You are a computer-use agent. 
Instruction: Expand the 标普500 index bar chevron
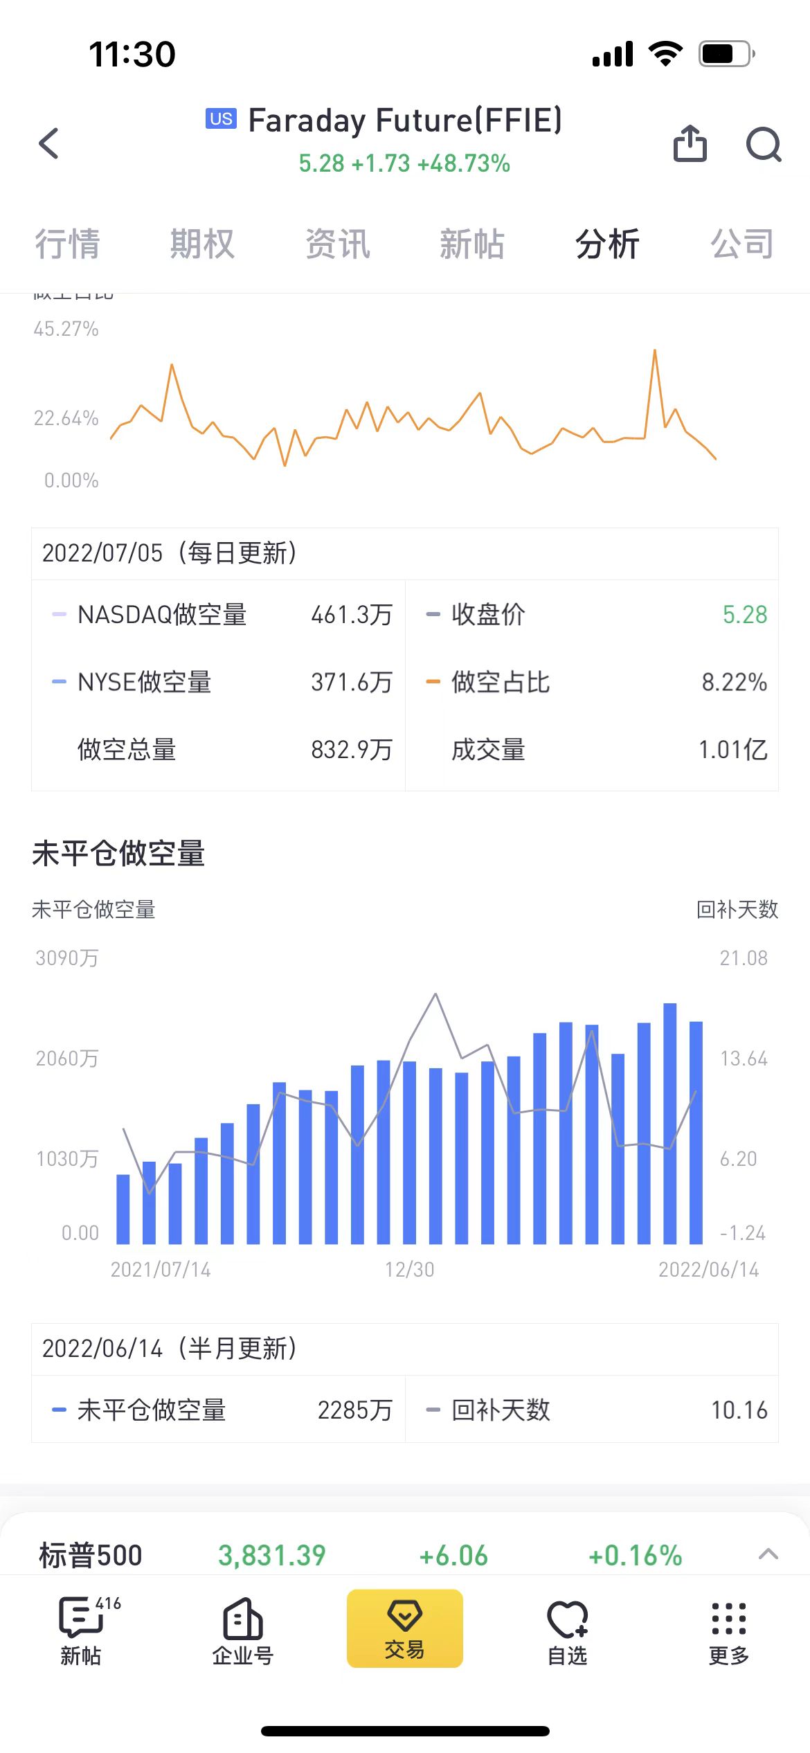coord(768,1554)
